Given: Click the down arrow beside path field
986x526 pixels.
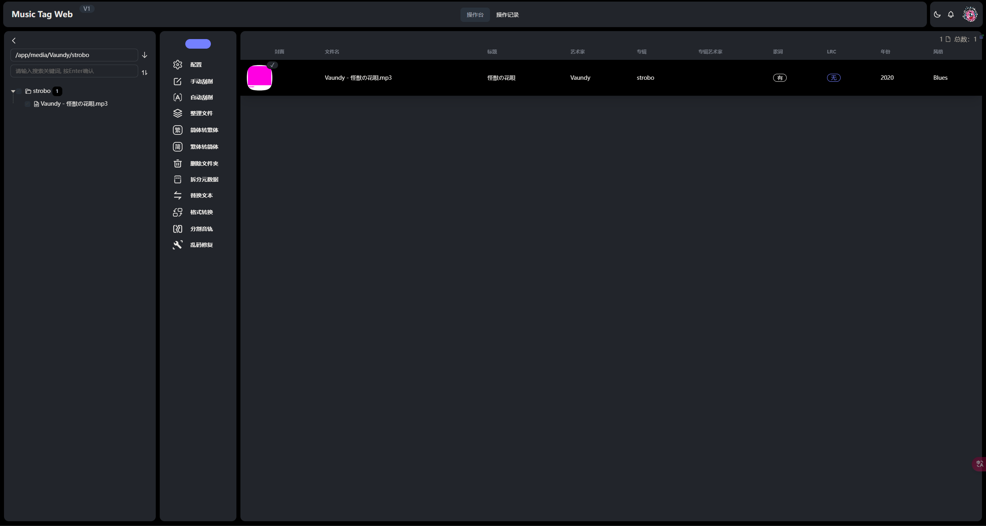Looking at the screenshot, I should (x=145, y=55).
